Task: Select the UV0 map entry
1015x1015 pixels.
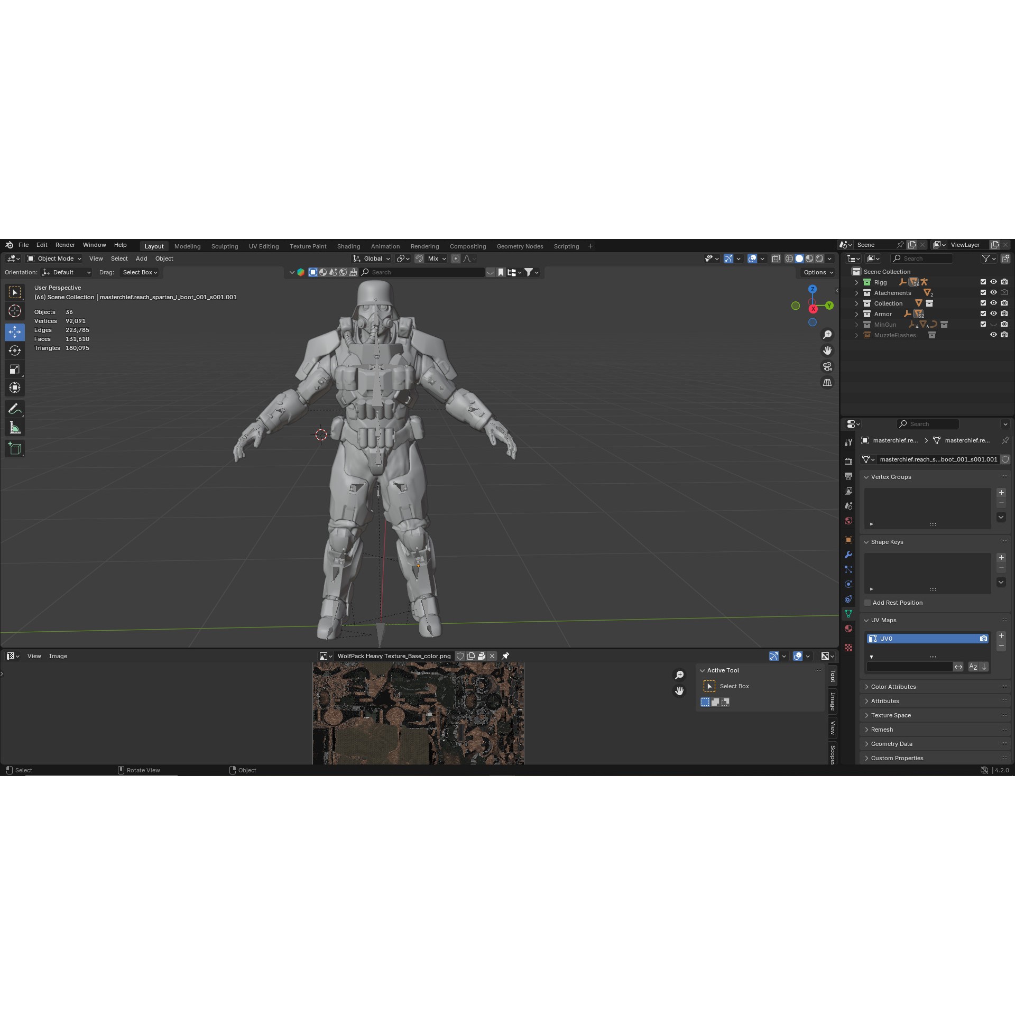Action: coord(928,639)
